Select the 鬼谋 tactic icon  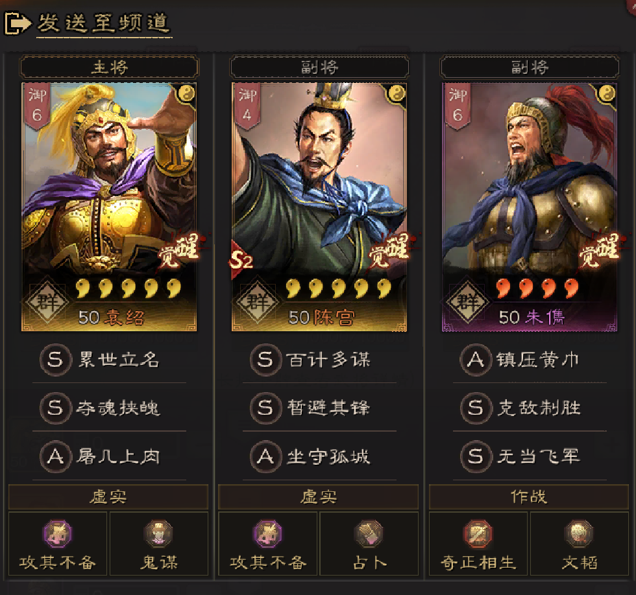(x=158, y=534)
